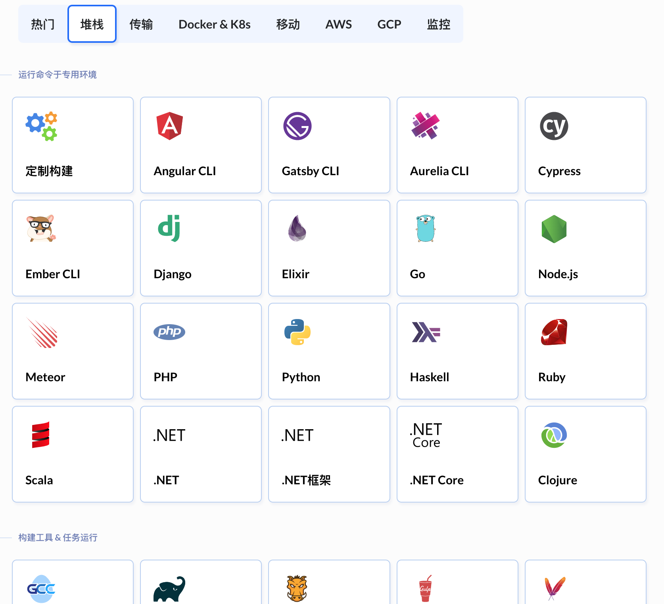The width and height of the screenshot is (664, 604).
Task: Click the PHP oval logo
Action: coord(169,332)
